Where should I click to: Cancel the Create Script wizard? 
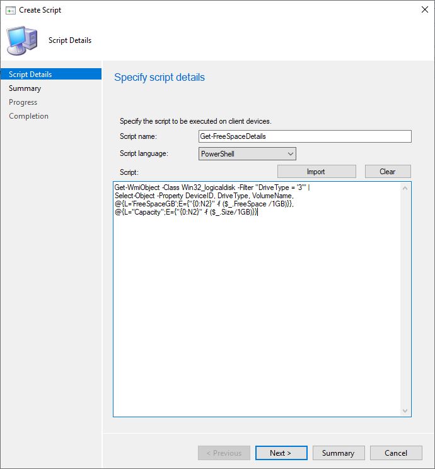pyautogui.click(x=396, y=453)
